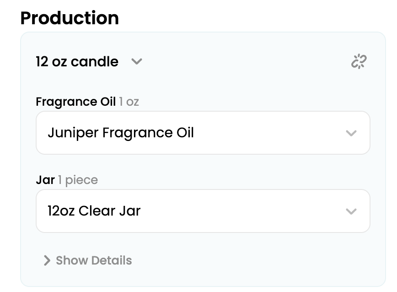397x292 pixels.
Task: Expand the Show Details section
Action: coord(87,260)
